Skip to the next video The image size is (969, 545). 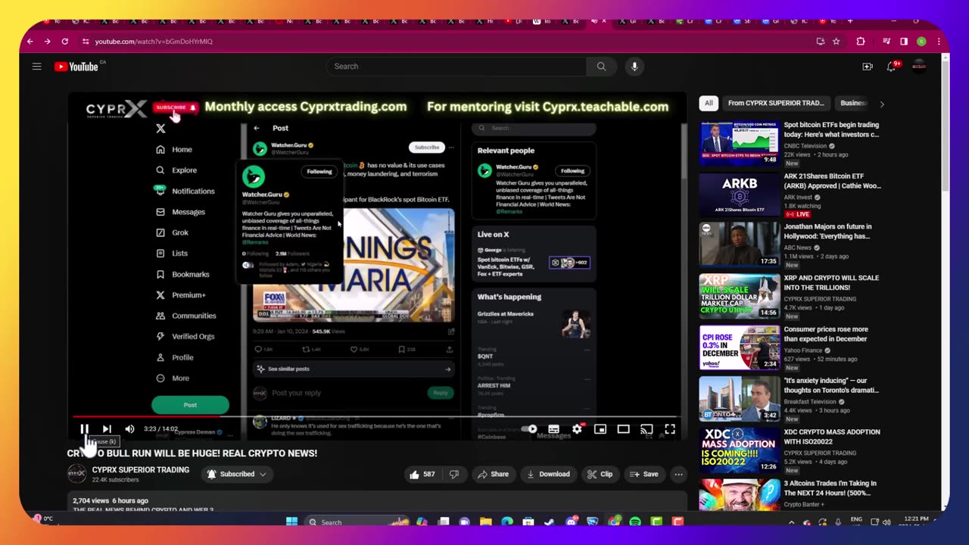coord(107,429)
